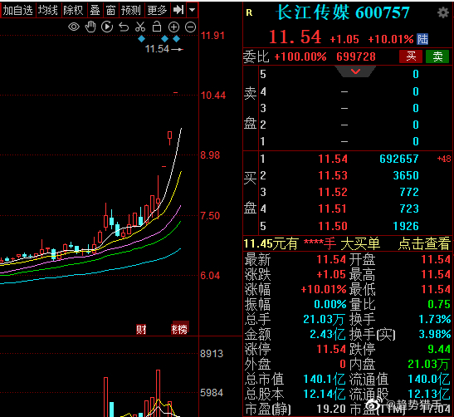Click the red 买 buy button
Viewport: 454px width, 417px height.
click(x=411, y=56)
